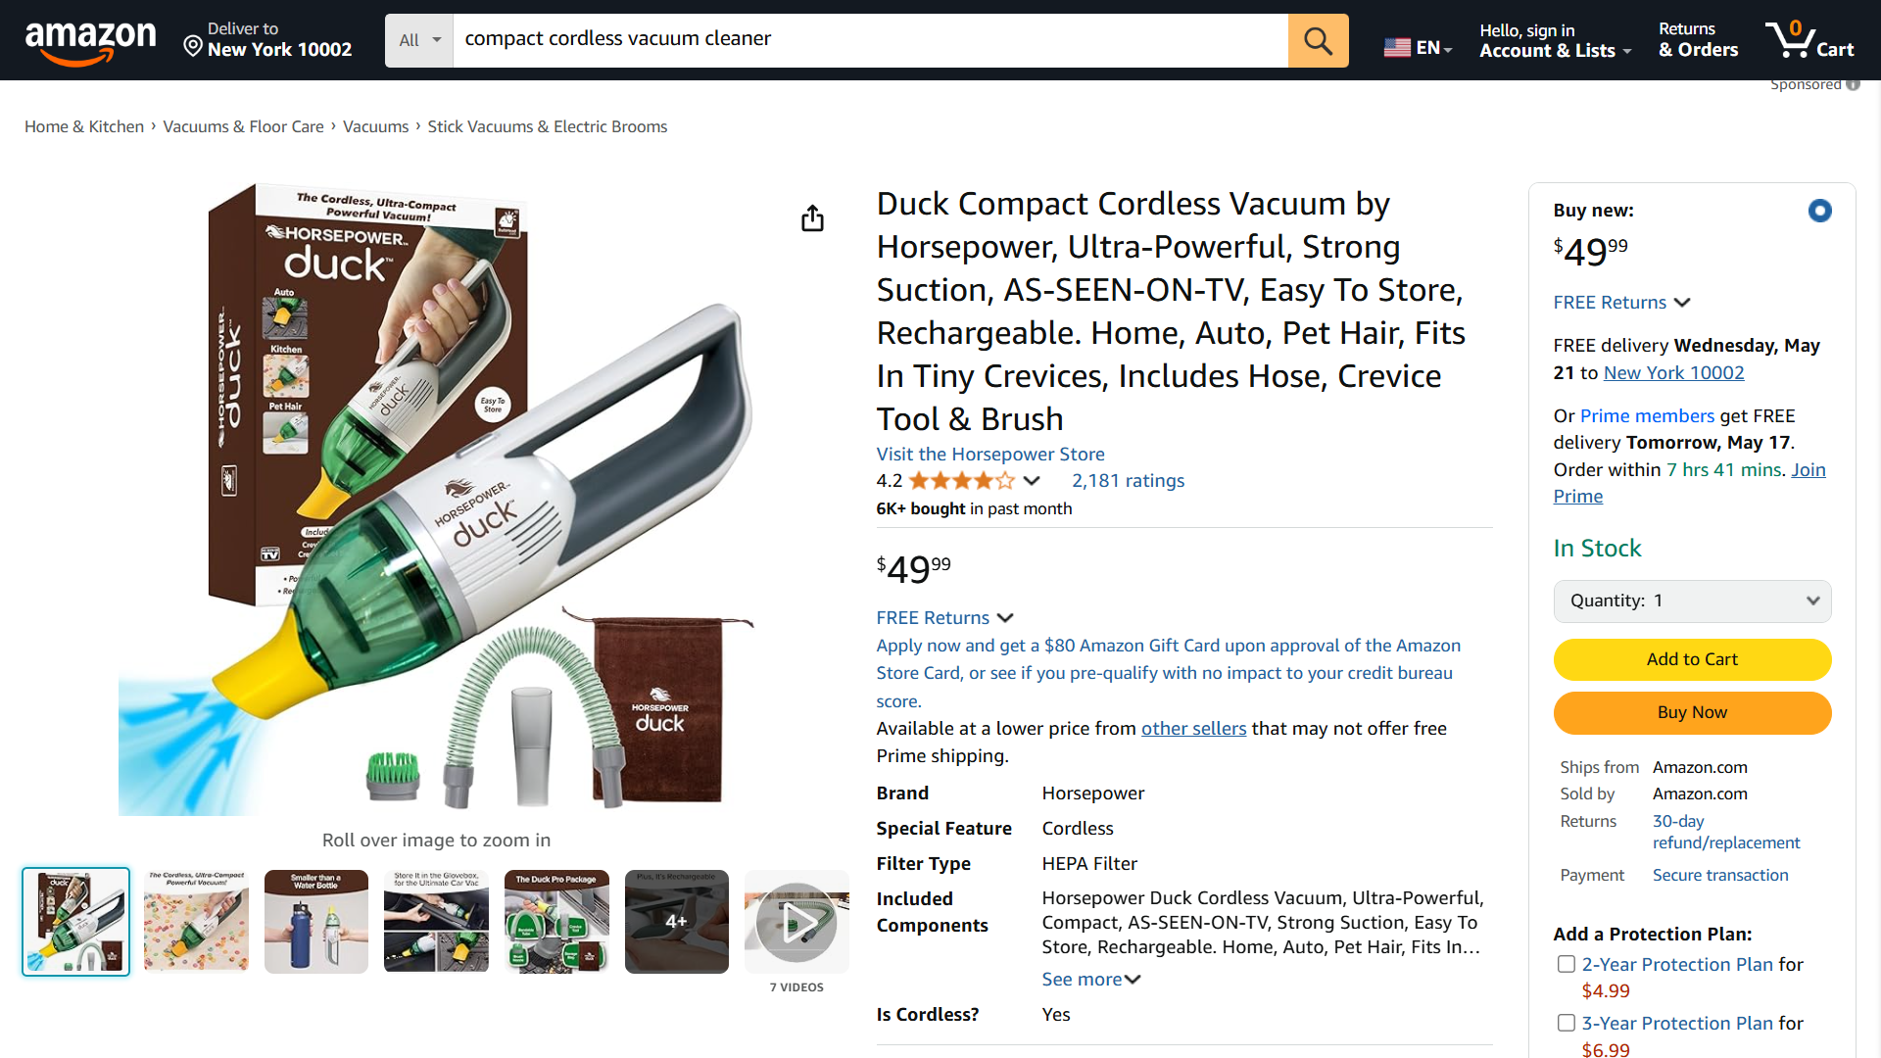Image resolution: width=1881 pixels, height=1058 pixels.
Task: Select the star rating dropdown arrow
Action: coord(1032,481)
